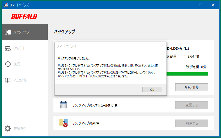Open 詳細設定 settings
Image resolution: width=221 pixels, height=138 pixels.
(25, 128)
